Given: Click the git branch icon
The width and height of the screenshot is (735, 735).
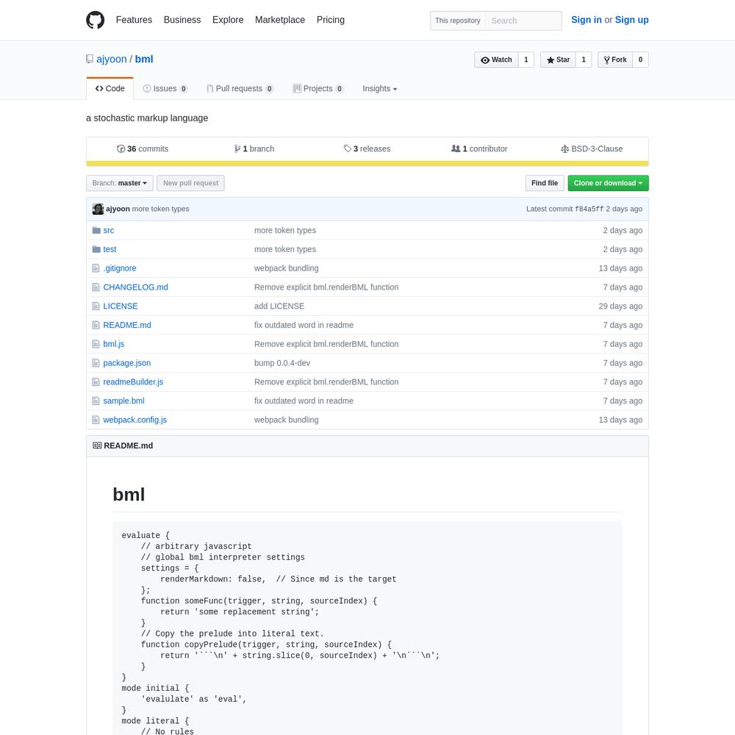Looking at the screenshot, I should pyautogui.click(x=237, y=148).
